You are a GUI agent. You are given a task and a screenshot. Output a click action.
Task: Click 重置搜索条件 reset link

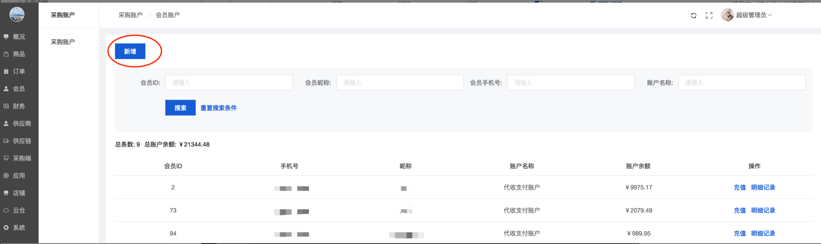(218, 108)
